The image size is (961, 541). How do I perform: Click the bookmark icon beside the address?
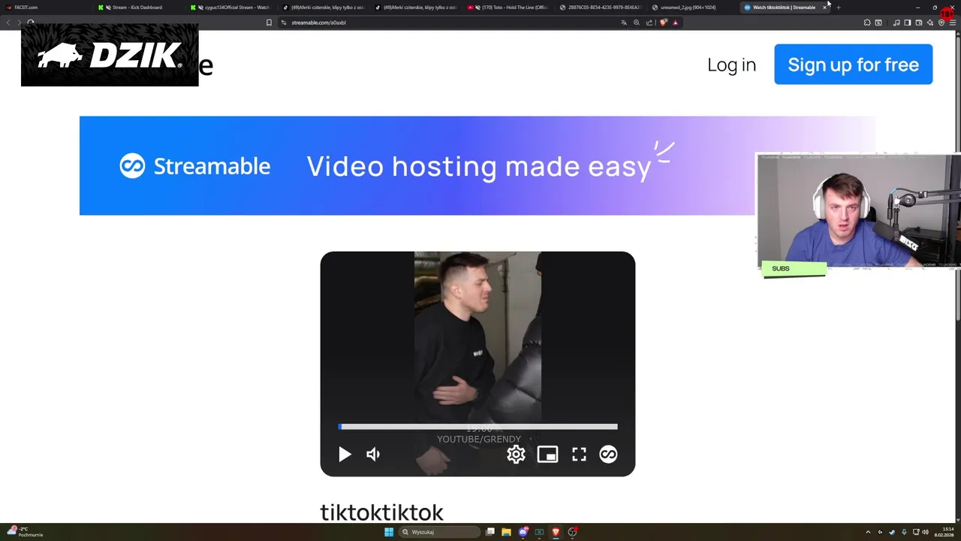269,23
